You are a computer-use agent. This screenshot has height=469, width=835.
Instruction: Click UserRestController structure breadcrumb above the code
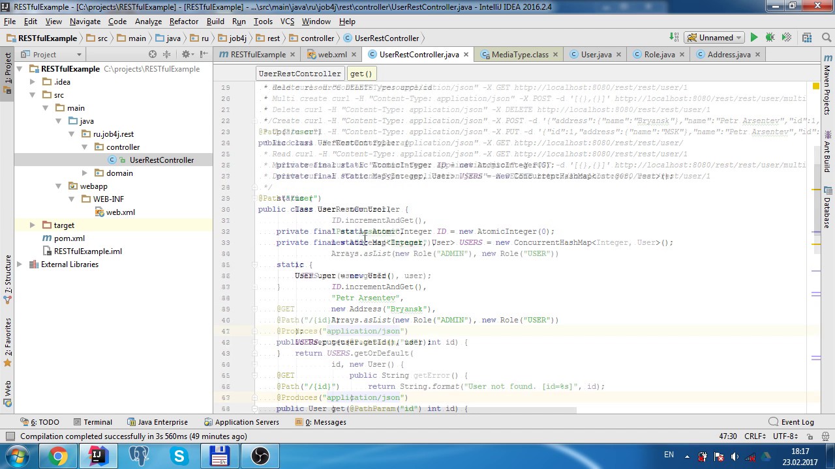(x=299, y=74)
